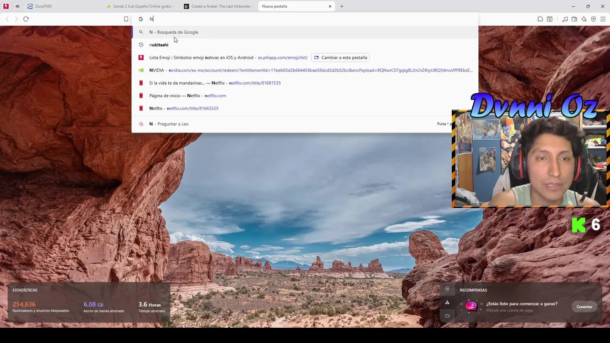Close the Nueva pestaña tab
610x343 pixels.
point(330,6)
